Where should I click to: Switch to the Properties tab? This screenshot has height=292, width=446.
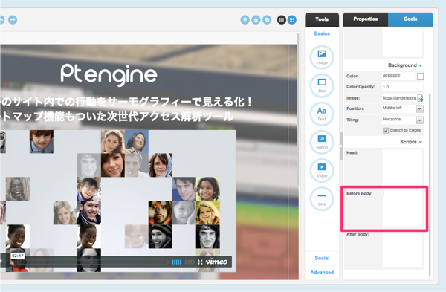[x=366, y=19]
